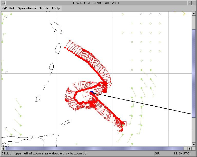Viewport: 197px width, 157px height.
Task: Click the horizontal scrollbar left arrow
Action: [x=3, y=148]
